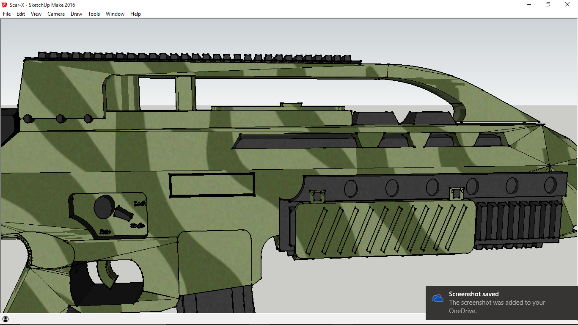Open the Camera menu
The height and width of the screenshot is (325, 578).
click(x=56, y=14)
